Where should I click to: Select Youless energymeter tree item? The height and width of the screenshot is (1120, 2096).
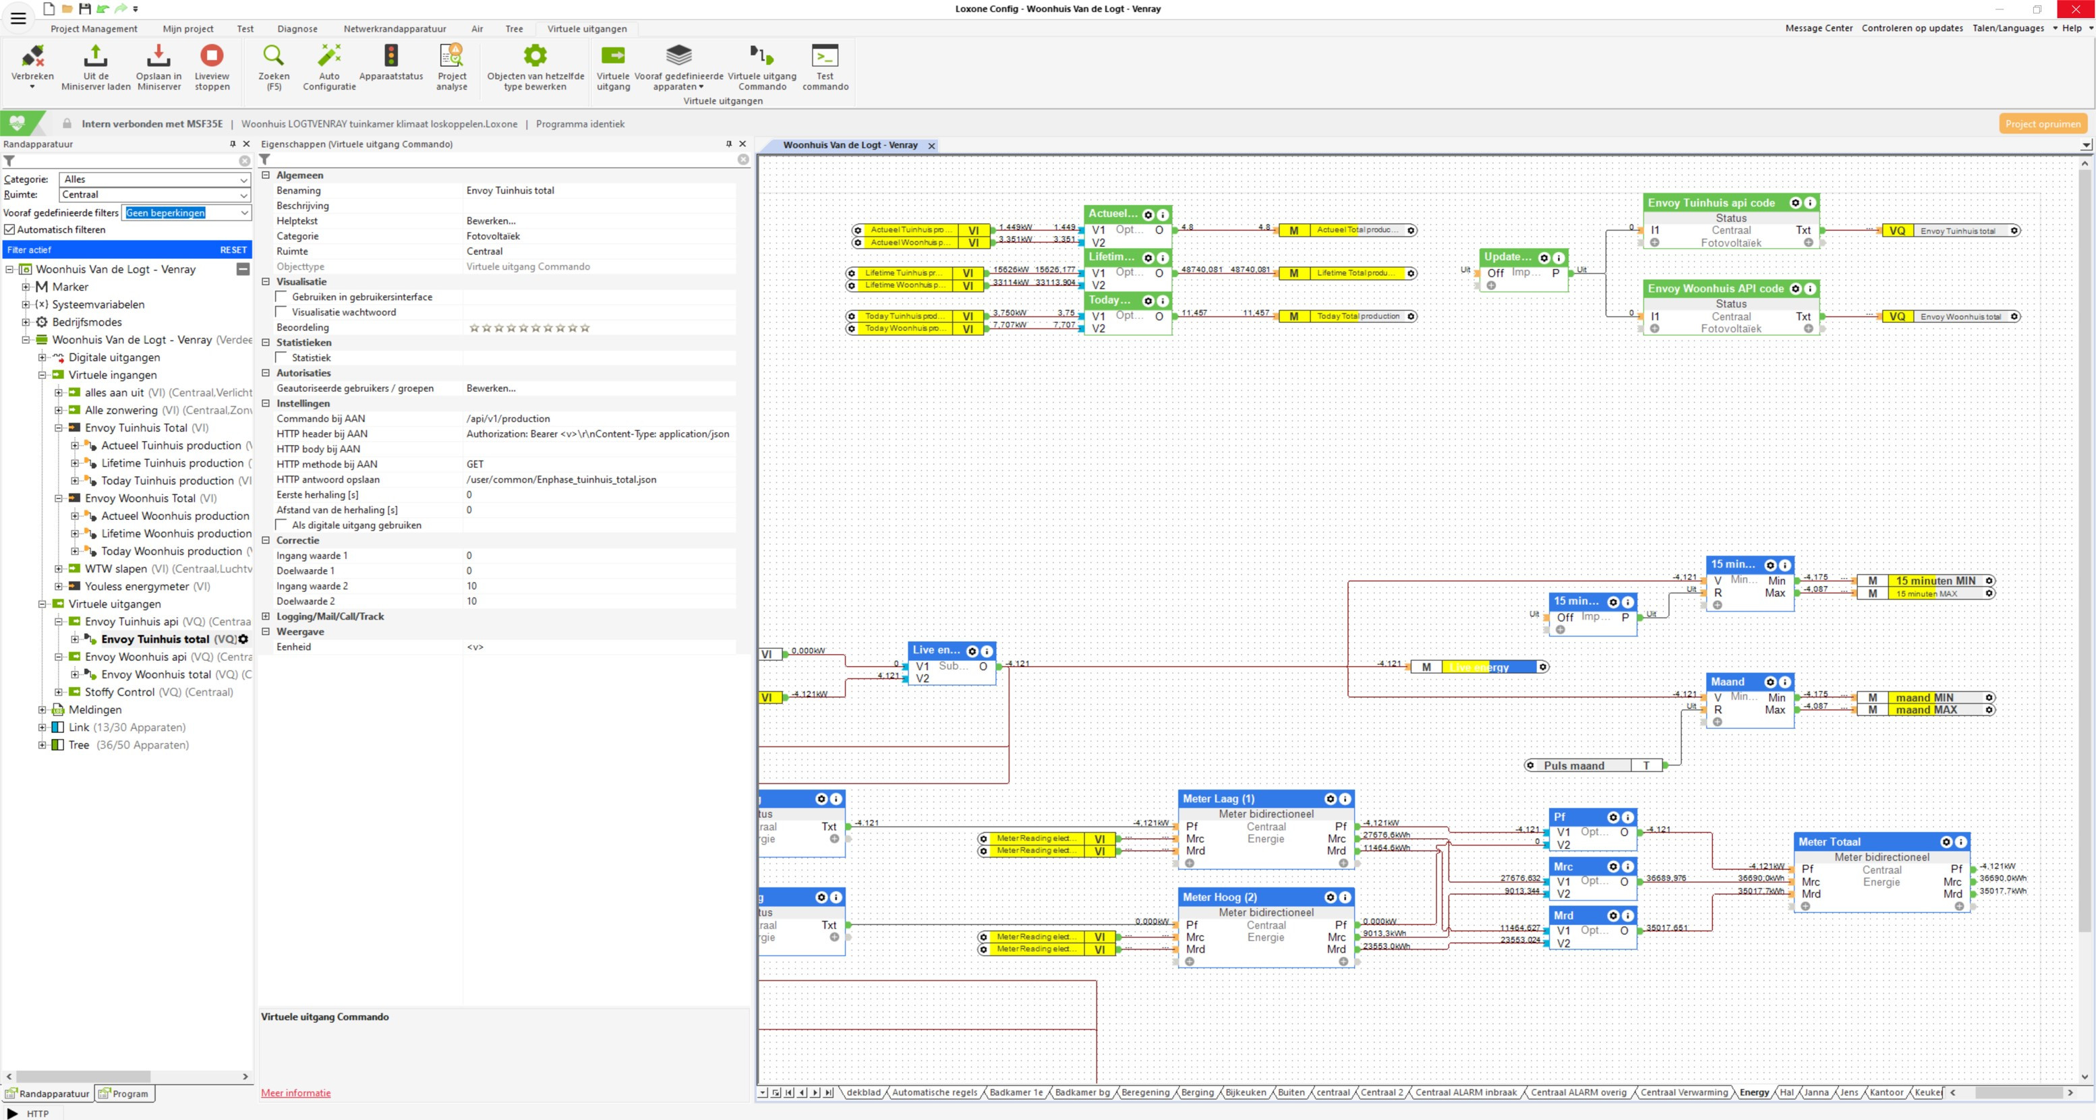[148, 587]
